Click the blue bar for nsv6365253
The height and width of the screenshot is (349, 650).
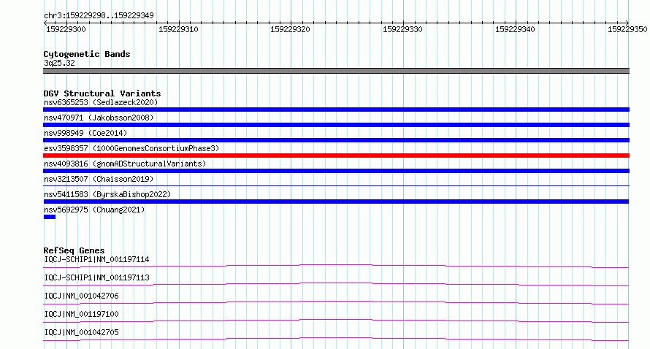click(336, 110)
